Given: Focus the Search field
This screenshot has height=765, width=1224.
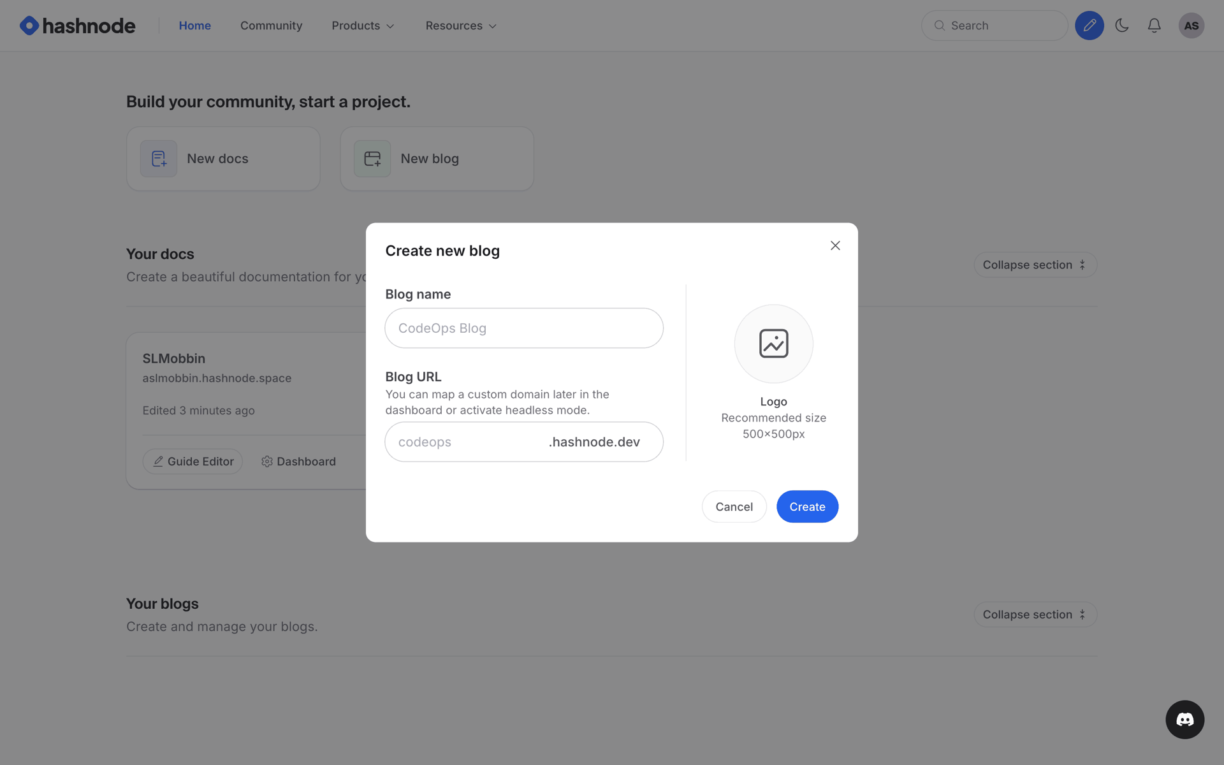Looking at the screenshot, I should tap(994, 25).
